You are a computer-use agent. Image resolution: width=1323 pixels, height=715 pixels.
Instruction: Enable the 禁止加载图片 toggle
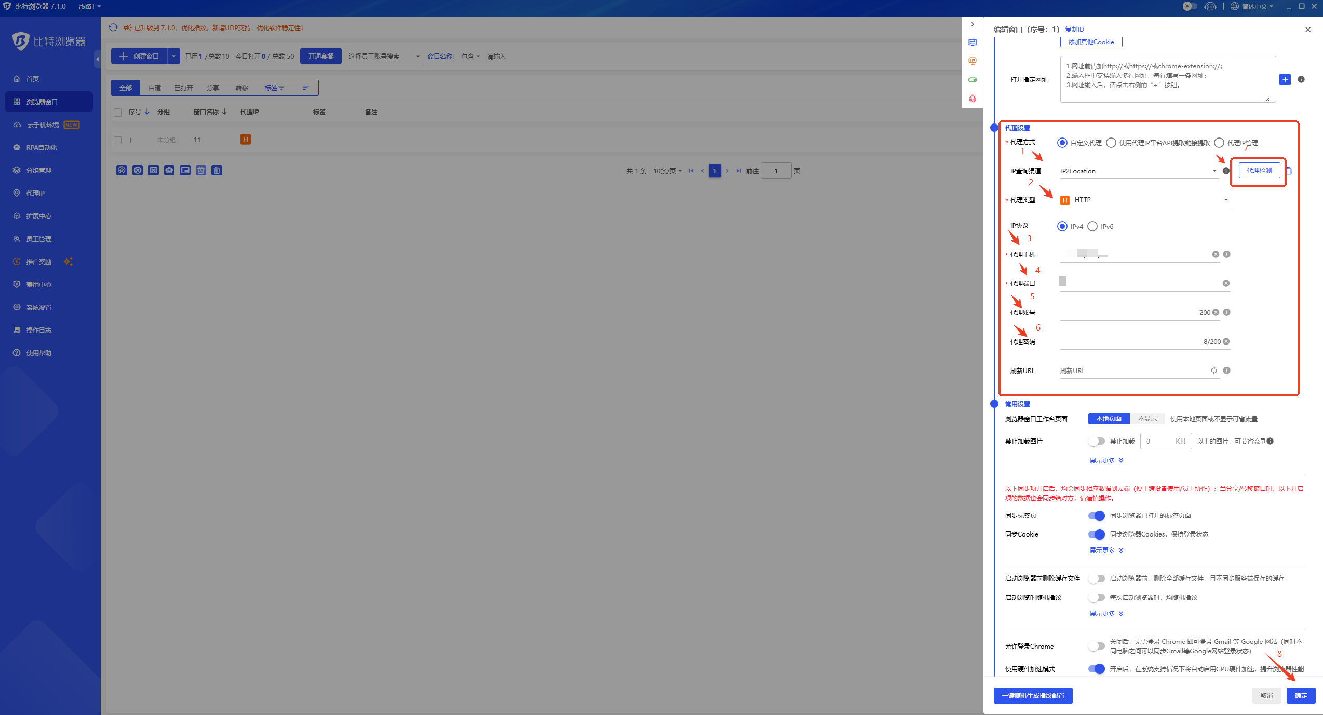tap(1097, 441)
